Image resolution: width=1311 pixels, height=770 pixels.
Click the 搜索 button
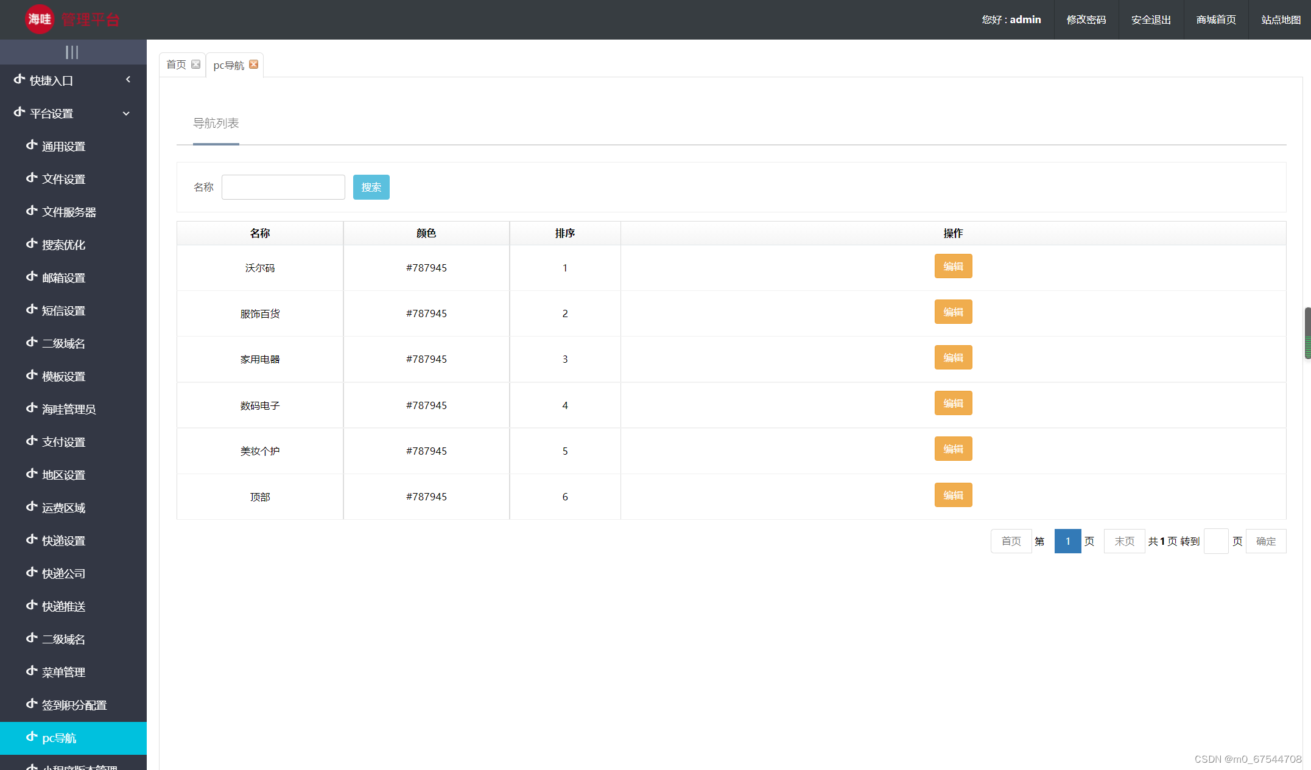point(371,187)
